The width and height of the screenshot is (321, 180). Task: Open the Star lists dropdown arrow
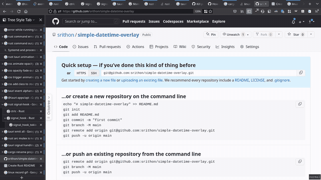click(311, 34)
